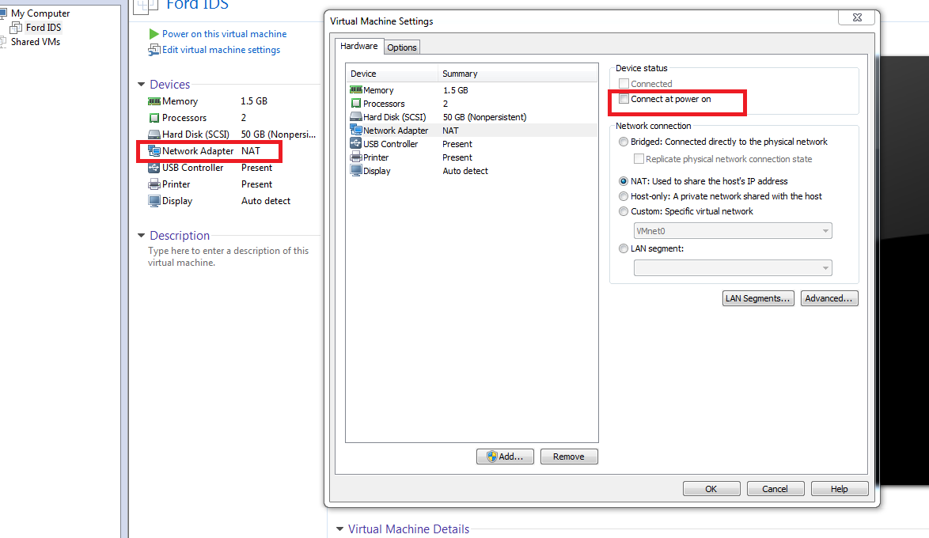
Task: Click Cancel in Virtual Machine Settings
Action: click(775, 489)
